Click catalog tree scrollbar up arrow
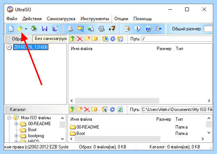 tap(63, 118)
